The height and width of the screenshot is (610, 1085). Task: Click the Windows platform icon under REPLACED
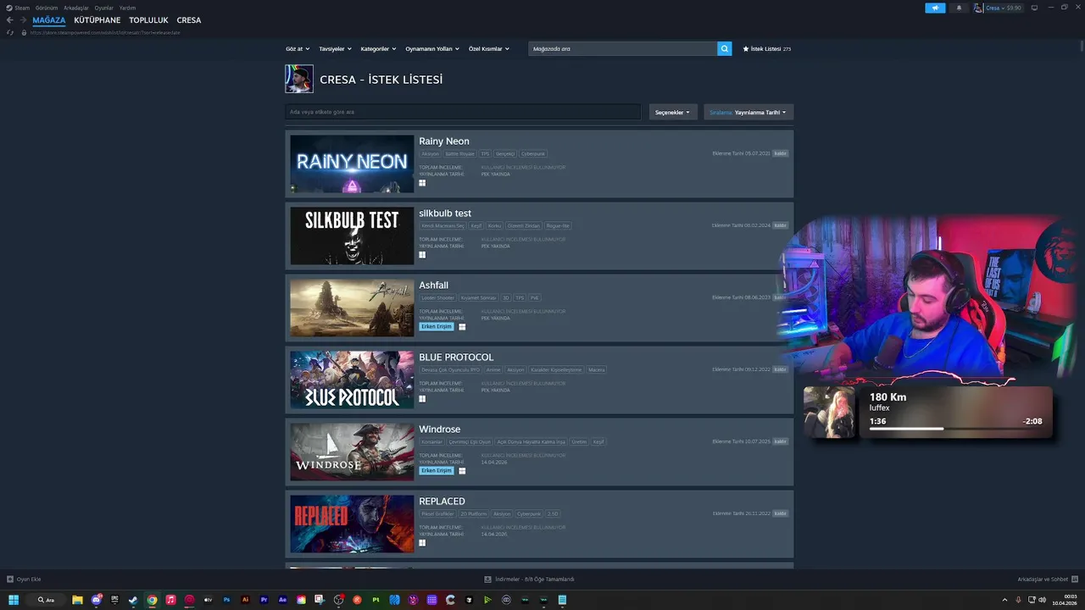click(422, 543)
